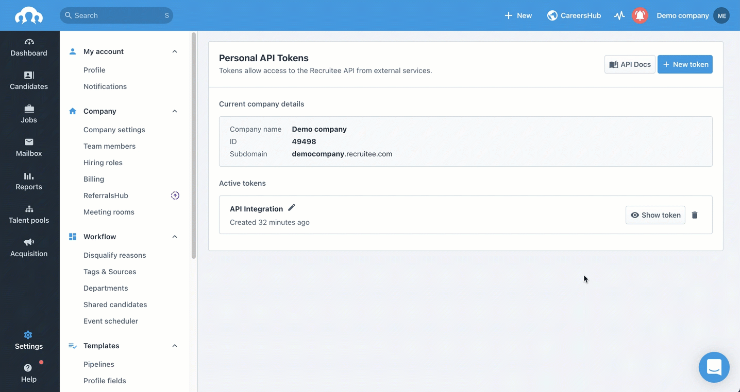Open Billing page
740x392 pixels.
pos(94,179)
